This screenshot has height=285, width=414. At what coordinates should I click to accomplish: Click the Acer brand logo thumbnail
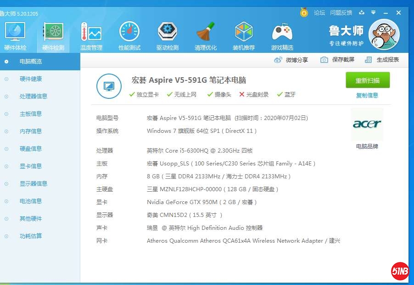pyautogui.click(x=367, y=124)
